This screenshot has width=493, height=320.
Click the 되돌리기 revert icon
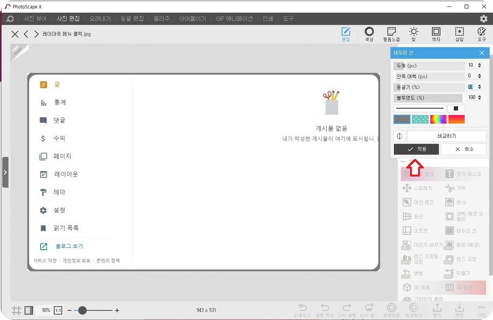coord(303,310)
